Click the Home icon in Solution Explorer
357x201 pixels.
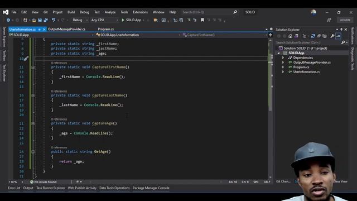pos(290,36)
